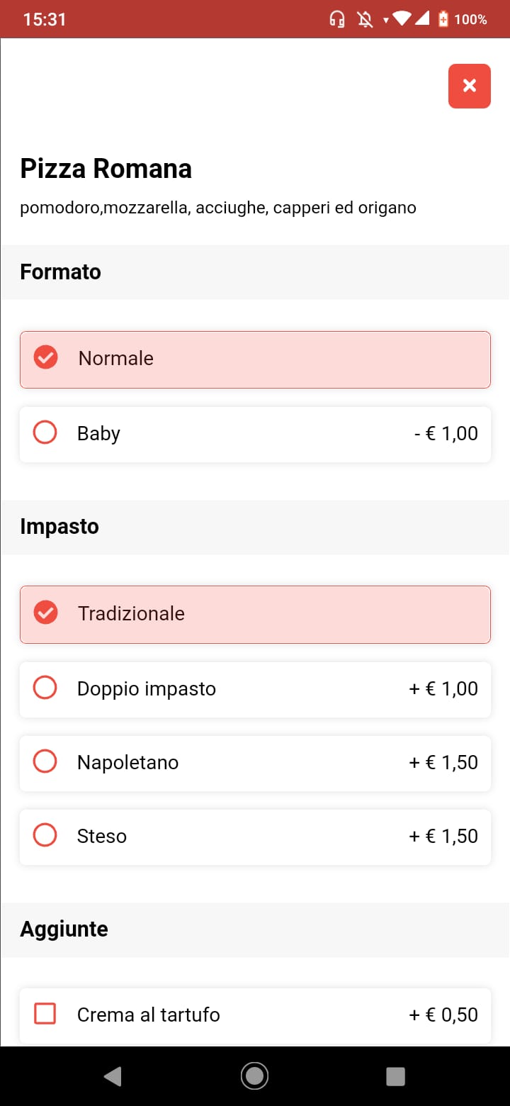Tap the Wi-Fi signal icon
Screen dimensions: 510x1106
point(402,18)
